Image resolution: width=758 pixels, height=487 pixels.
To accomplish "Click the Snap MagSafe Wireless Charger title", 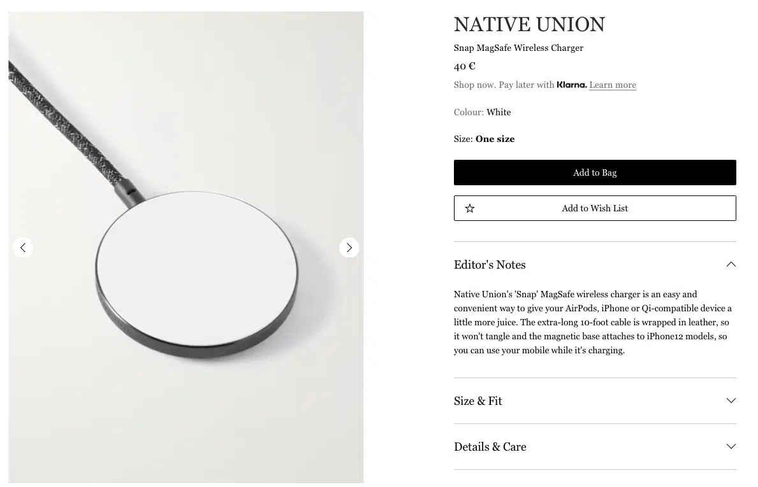I will (x=518, y=48).
